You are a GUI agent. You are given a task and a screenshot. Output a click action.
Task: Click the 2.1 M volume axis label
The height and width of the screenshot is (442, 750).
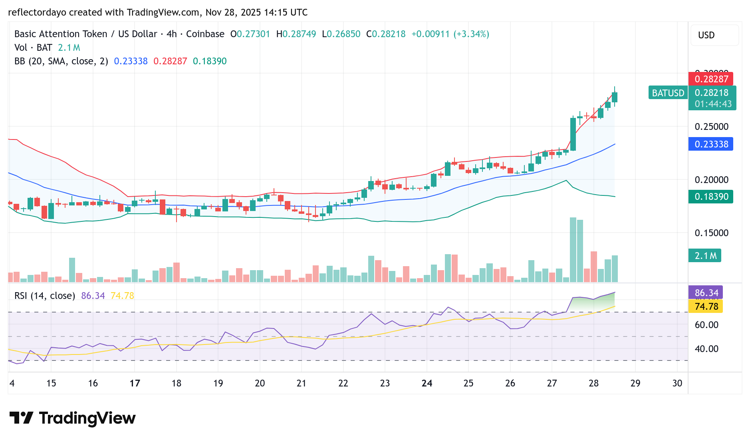tap(705, 255)
